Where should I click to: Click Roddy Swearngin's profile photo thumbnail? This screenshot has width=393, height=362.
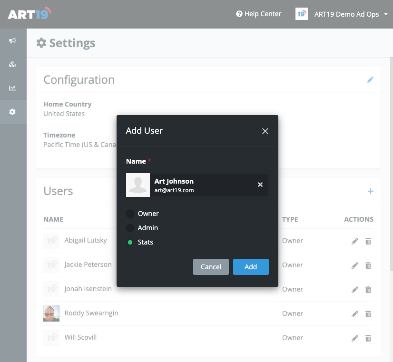coord(51,313)
